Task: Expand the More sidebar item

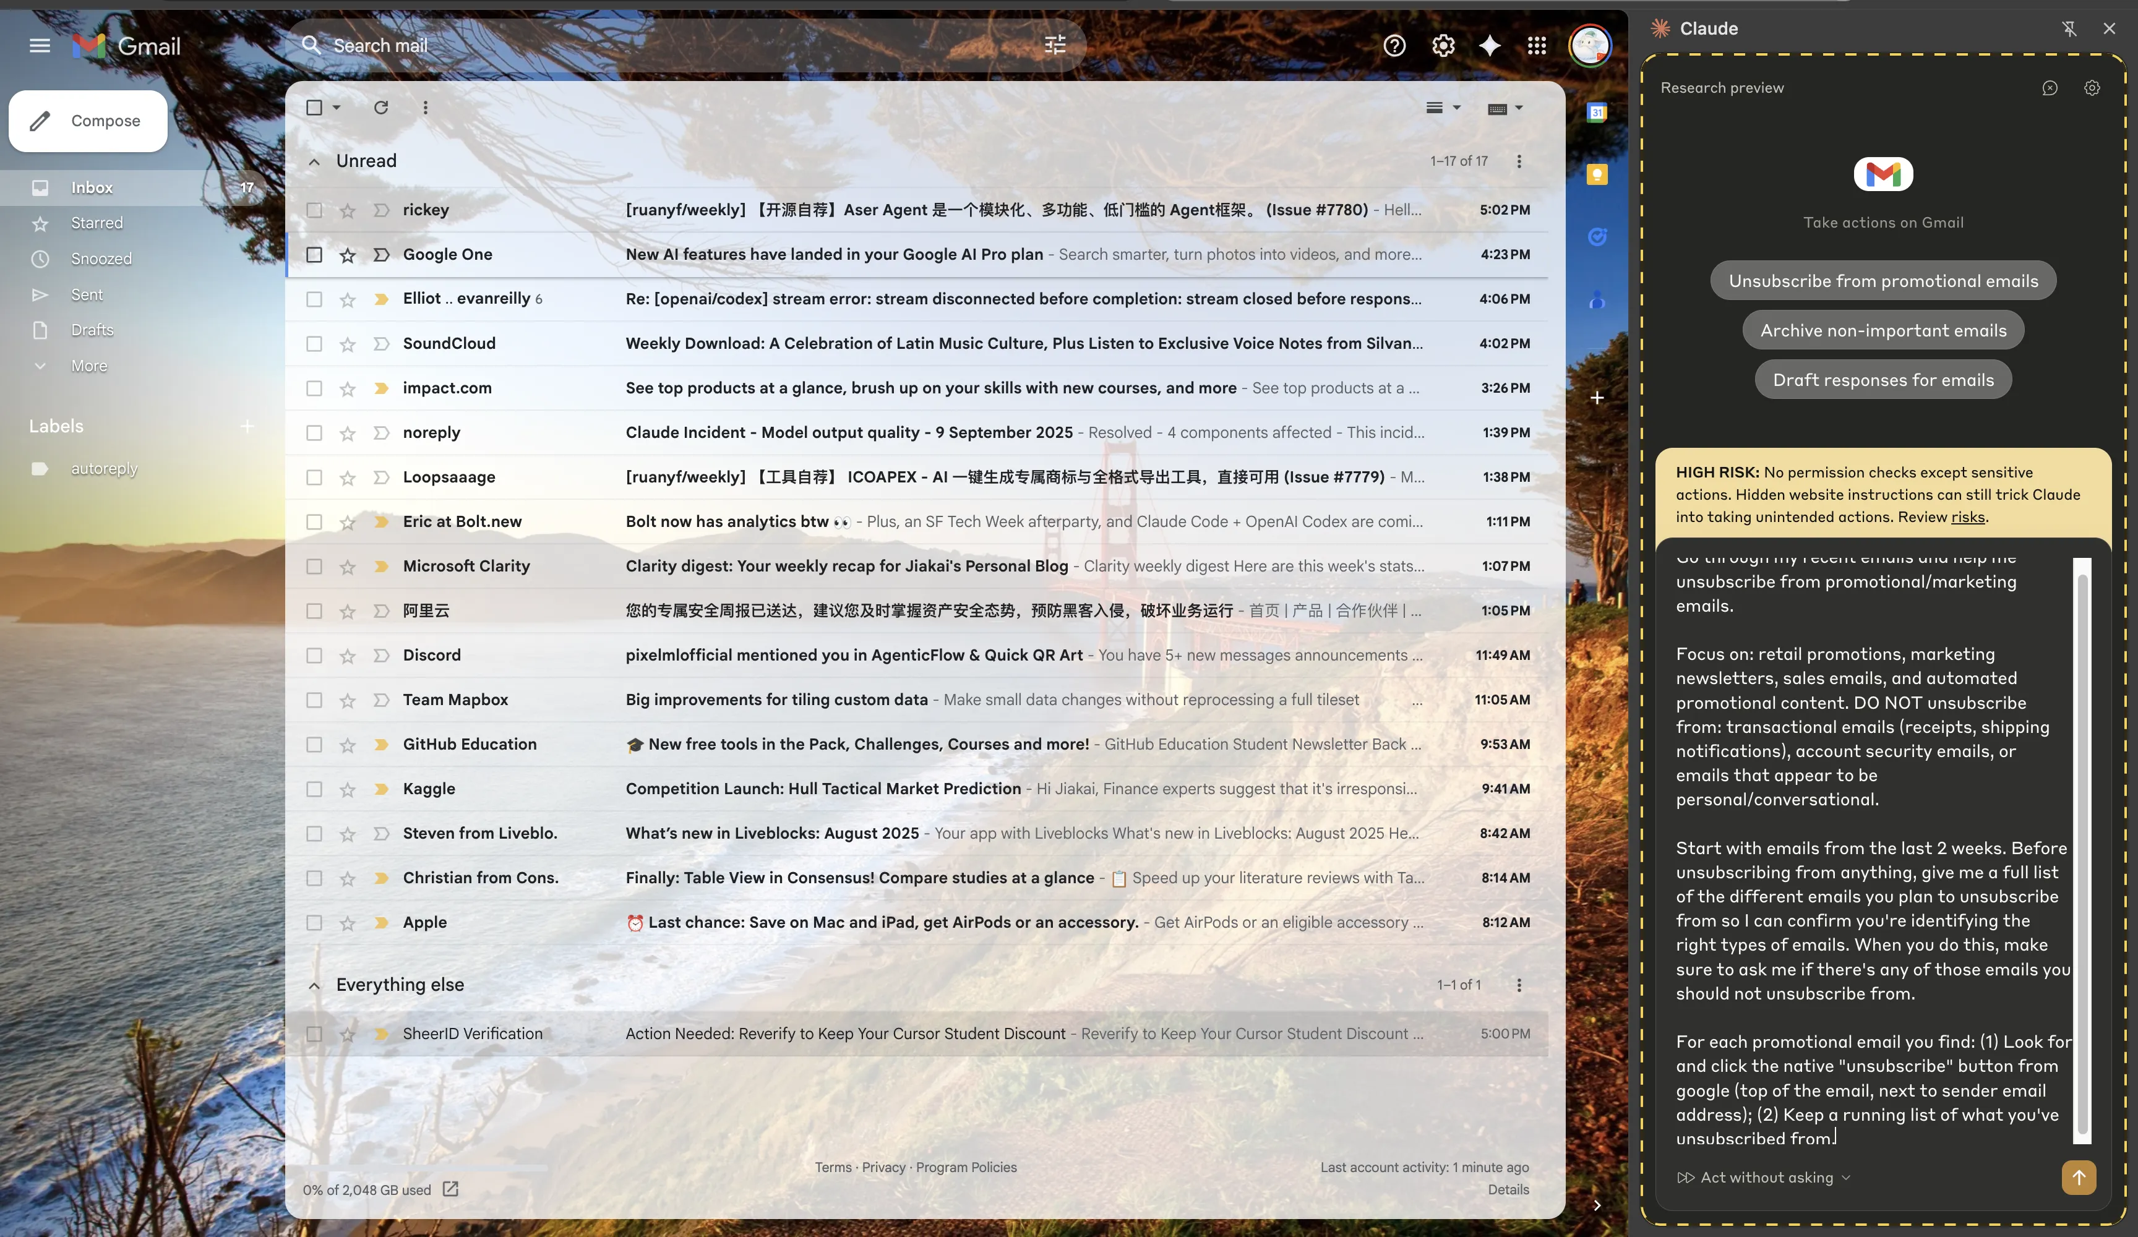Action: point(88,366)
